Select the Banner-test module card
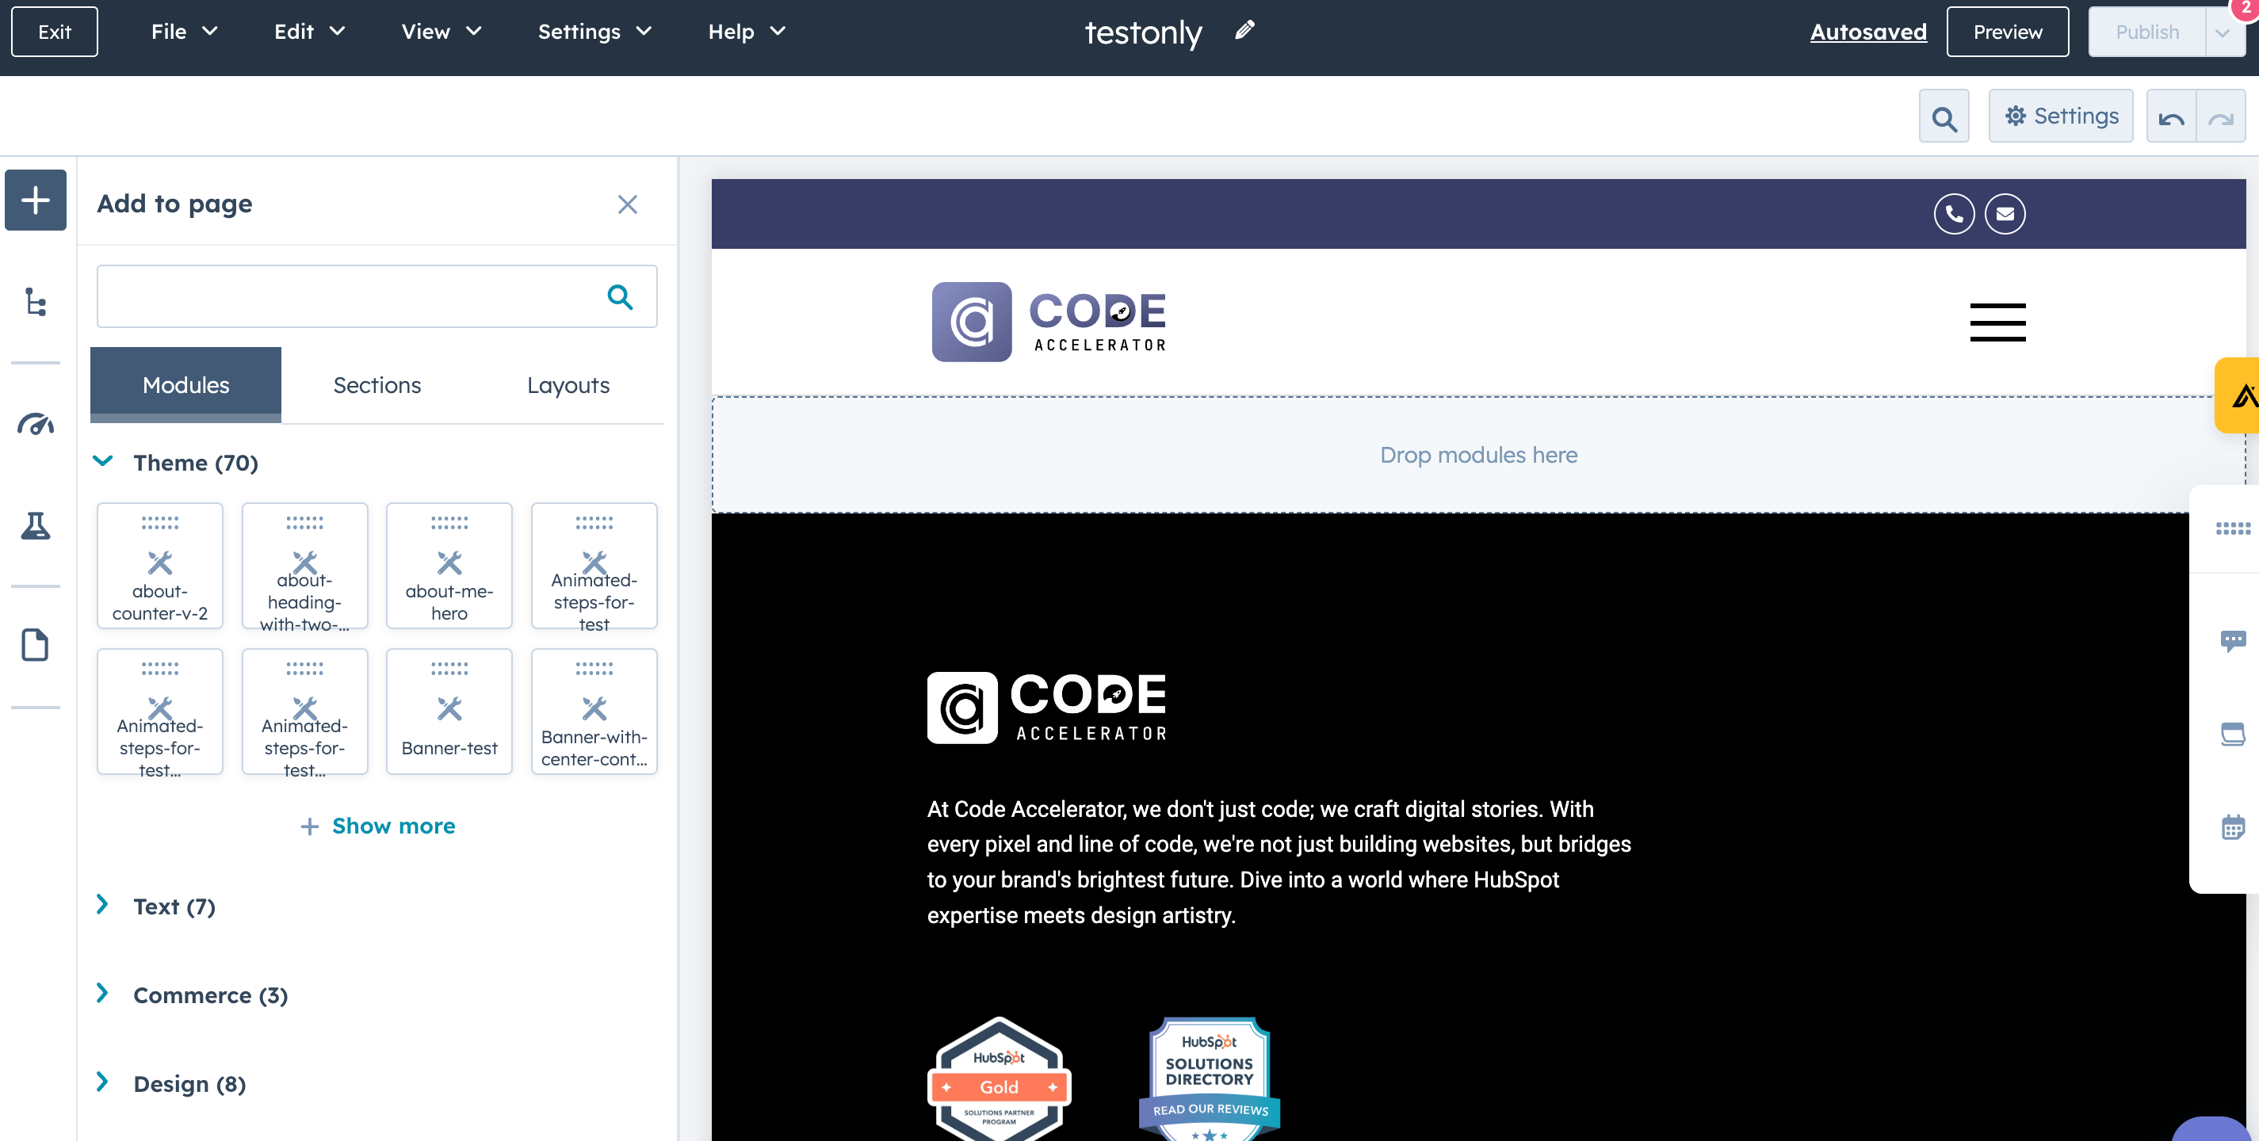This screenshot has height=1141, width=2259. (x=449, y=712)
